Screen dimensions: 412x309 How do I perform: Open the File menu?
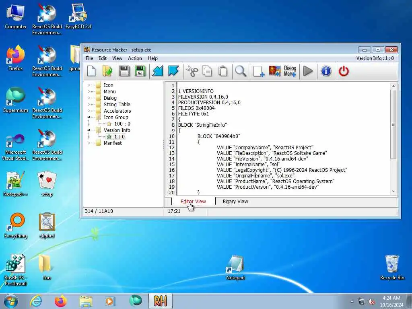click(89, 58)
